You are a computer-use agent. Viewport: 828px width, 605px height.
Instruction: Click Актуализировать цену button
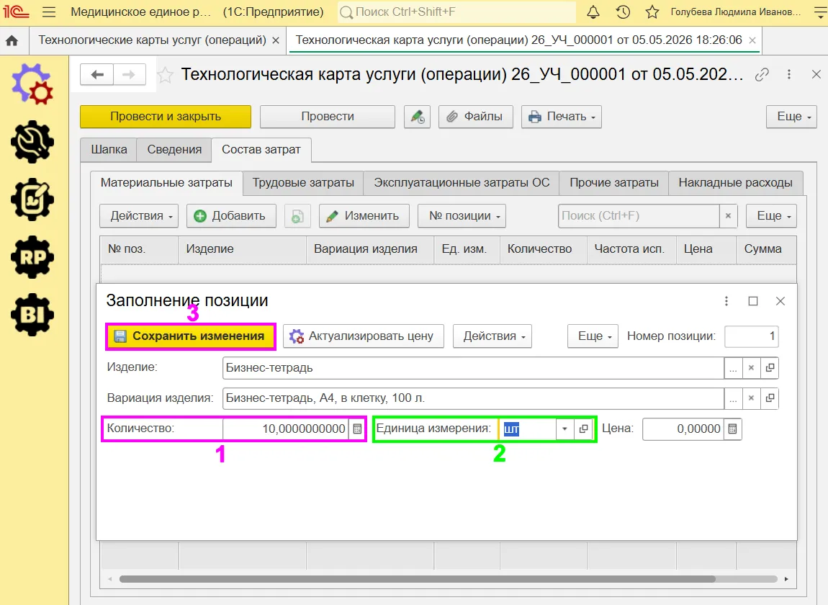pos(364,336)
